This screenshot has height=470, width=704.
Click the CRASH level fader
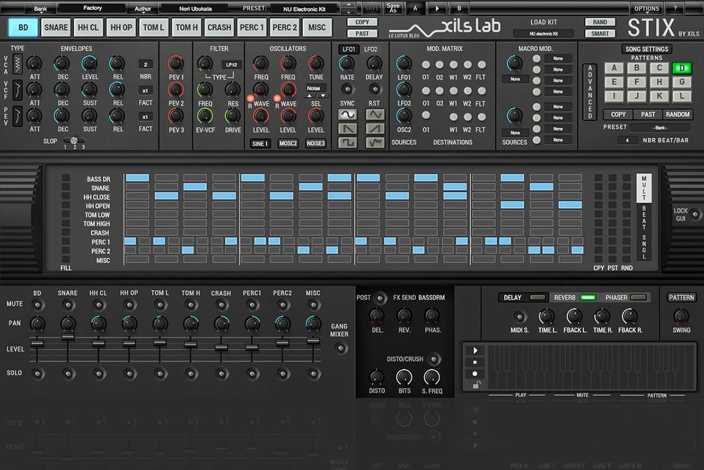click(221, 347)
